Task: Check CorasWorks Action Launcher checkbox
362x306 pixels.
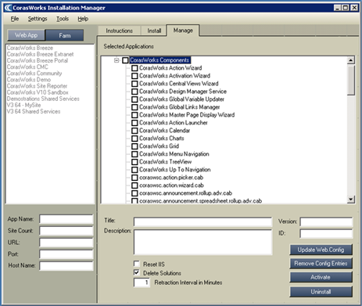Action: [134, 123]
